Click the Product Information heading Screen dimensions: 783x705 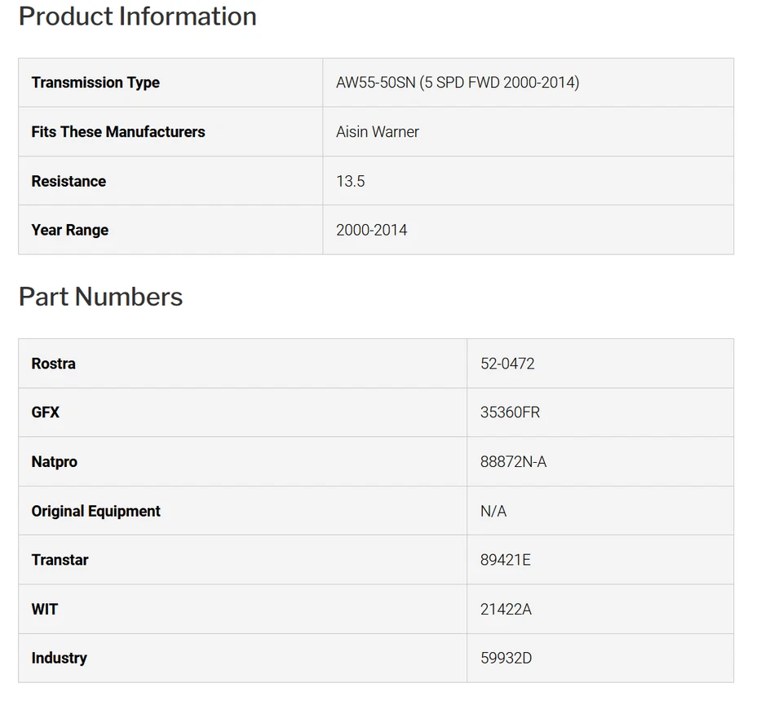click(137, 16)
